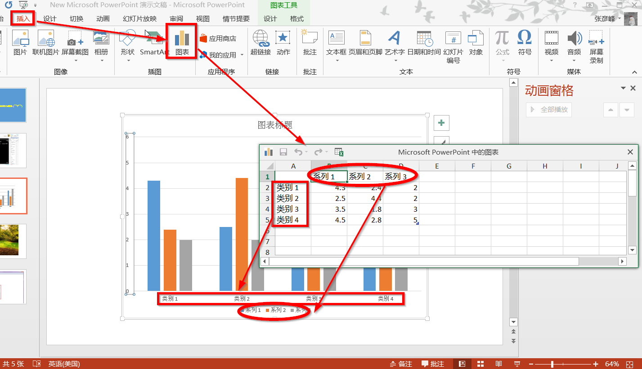
Task: Toggle the 备注 notes pane
Action: click(401, 364)
